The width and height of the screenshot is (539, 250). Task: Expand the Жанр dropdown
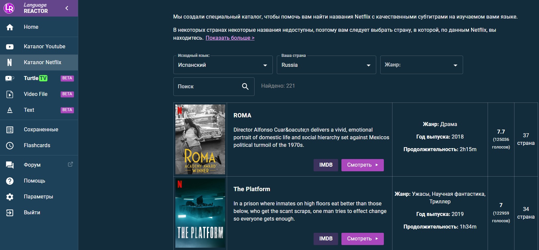(x=422, y=65)
